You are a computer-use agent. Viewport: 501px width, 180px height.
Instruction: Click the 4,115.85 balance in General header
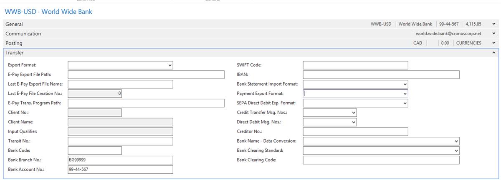tap(473, 24)
